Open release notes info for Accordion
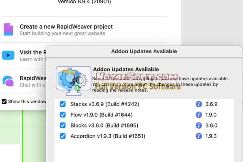This screenshot has width=243, height=162. (199, 136)
